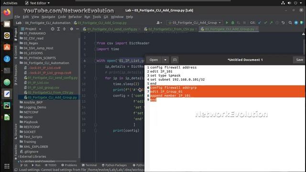This screenshot has width=306, height=172.
Task: Open the Git menu
Action: pyautogui.click(x=106, y=17)
